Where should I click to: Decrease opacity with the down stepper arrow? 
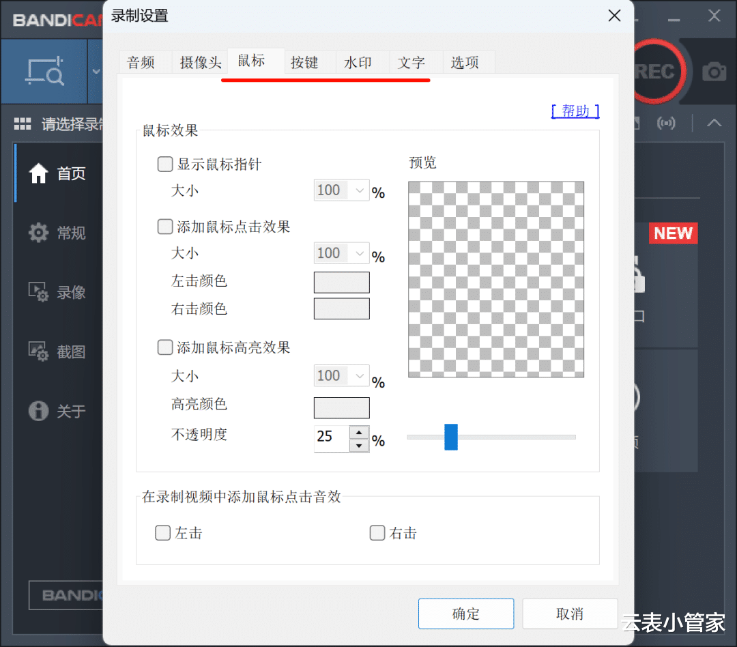[359, 445]
